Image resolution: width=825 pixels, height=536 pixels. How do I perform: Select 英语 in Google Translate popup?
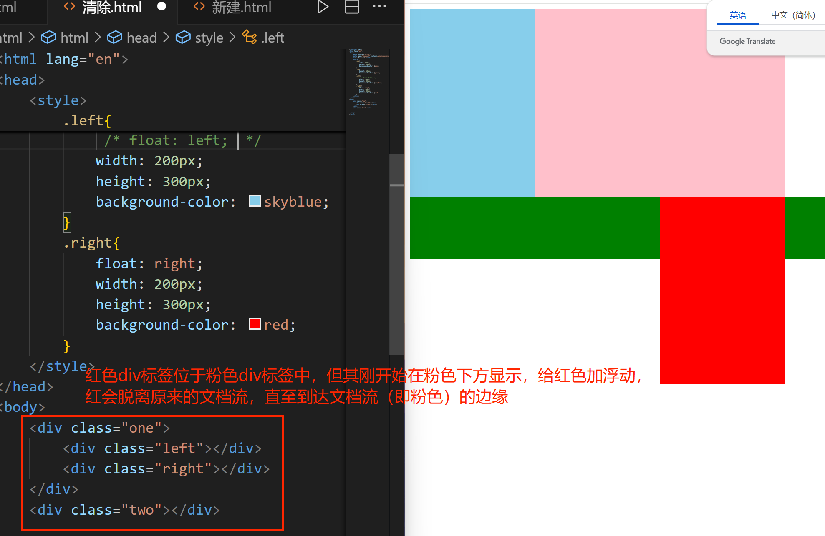click(x=737, y=15)
